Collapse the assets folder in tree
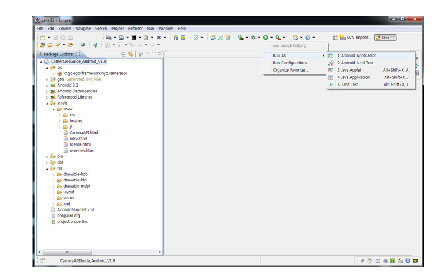Viewport: 448px width, 280px height. click(48, 103)
